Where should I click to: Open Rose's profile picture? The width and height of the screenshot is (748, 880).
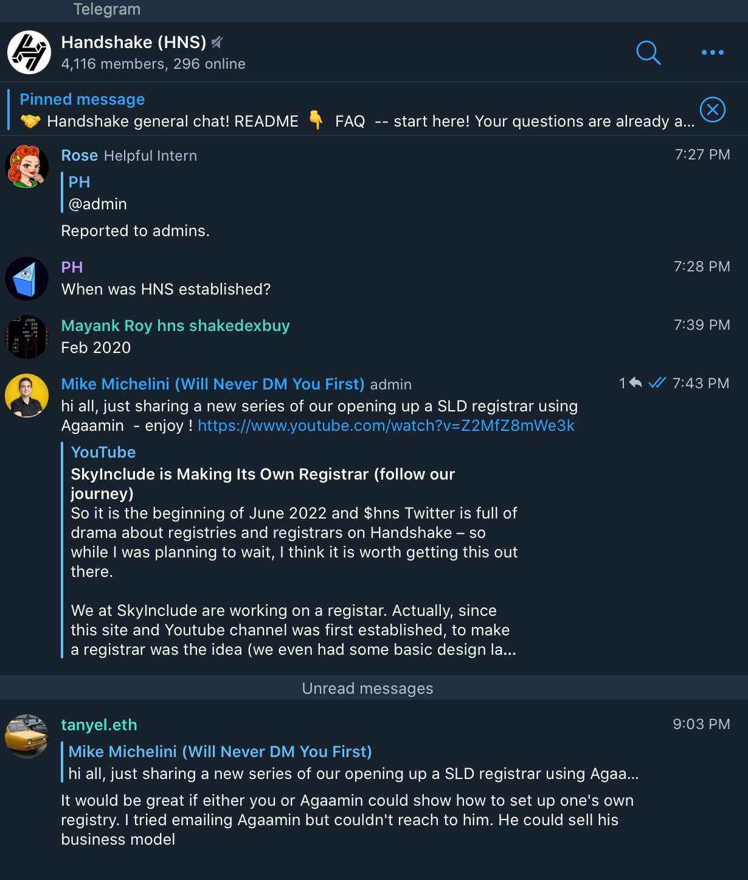[27, 167]
